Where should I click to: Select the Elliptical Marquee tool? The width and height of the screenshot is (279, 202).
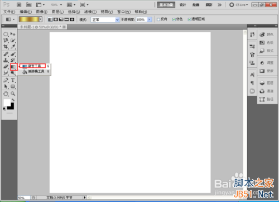[x=6, y=34]
